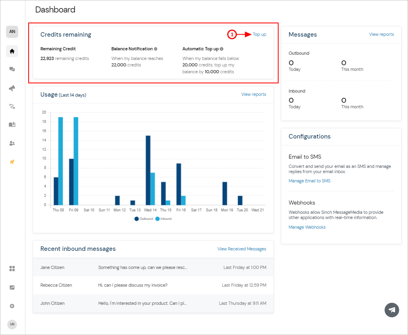Open View reports in Messages panel
Viewport: 408px width, 335px height.
click(x=381, y=34)
